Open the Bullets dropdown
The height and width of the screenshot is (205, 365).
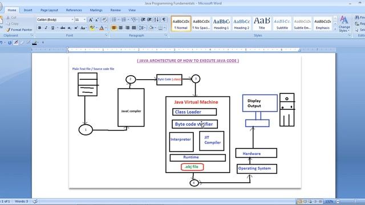pyautogui.click(x=118, y=20)
